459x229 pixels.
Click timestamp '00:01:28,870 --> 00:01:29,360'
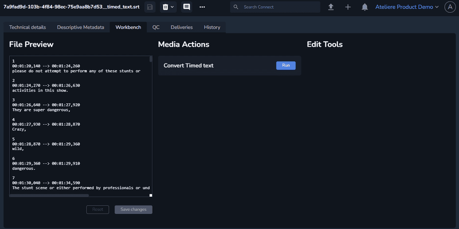[x=46, y=144]
